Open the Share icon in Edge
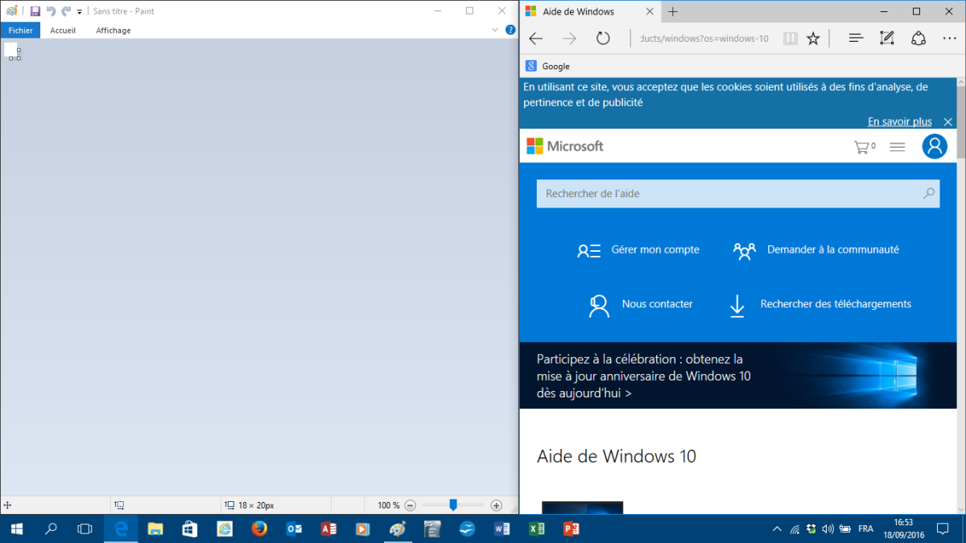 pyautogui.click(x=919, y=39)
